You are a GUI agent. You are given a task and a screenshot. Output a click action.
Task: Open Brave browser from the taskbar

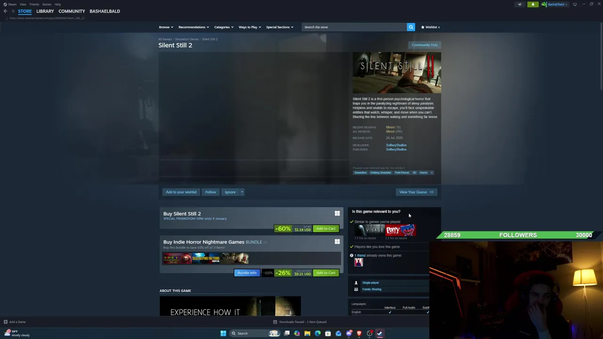point(359,333)
